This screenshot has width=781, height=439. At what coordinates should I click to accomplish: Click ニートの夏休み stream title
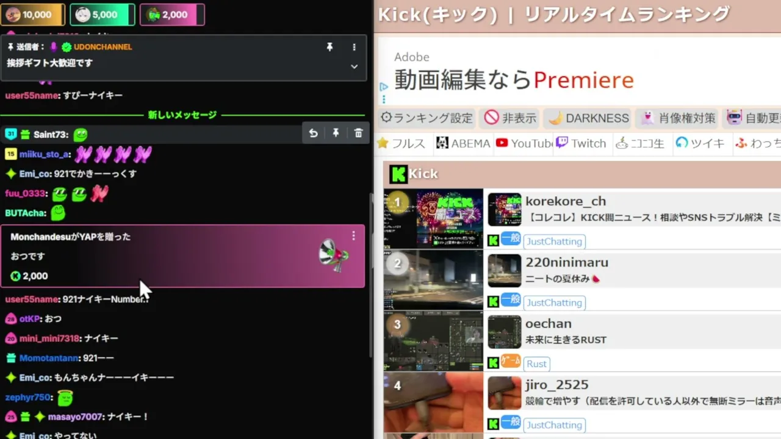coord(563,279)
